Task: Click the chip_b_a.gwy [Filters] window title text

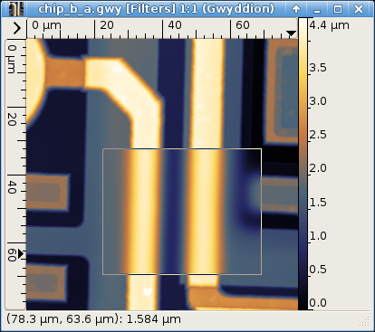Action: (x=156, y=9)
